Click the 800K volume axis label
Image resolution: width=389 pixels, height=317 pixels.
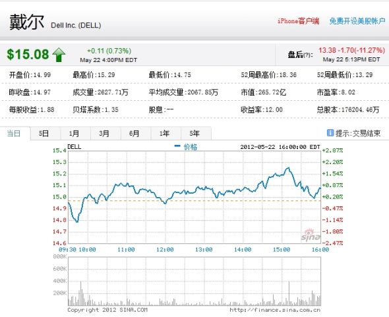(60, 257)
